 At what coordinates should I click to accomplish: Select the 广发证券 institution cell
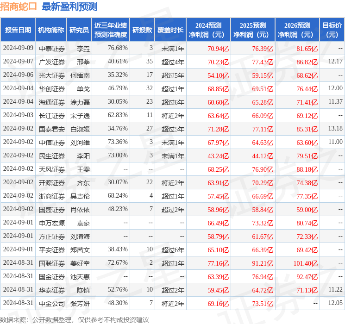[52, 62]
